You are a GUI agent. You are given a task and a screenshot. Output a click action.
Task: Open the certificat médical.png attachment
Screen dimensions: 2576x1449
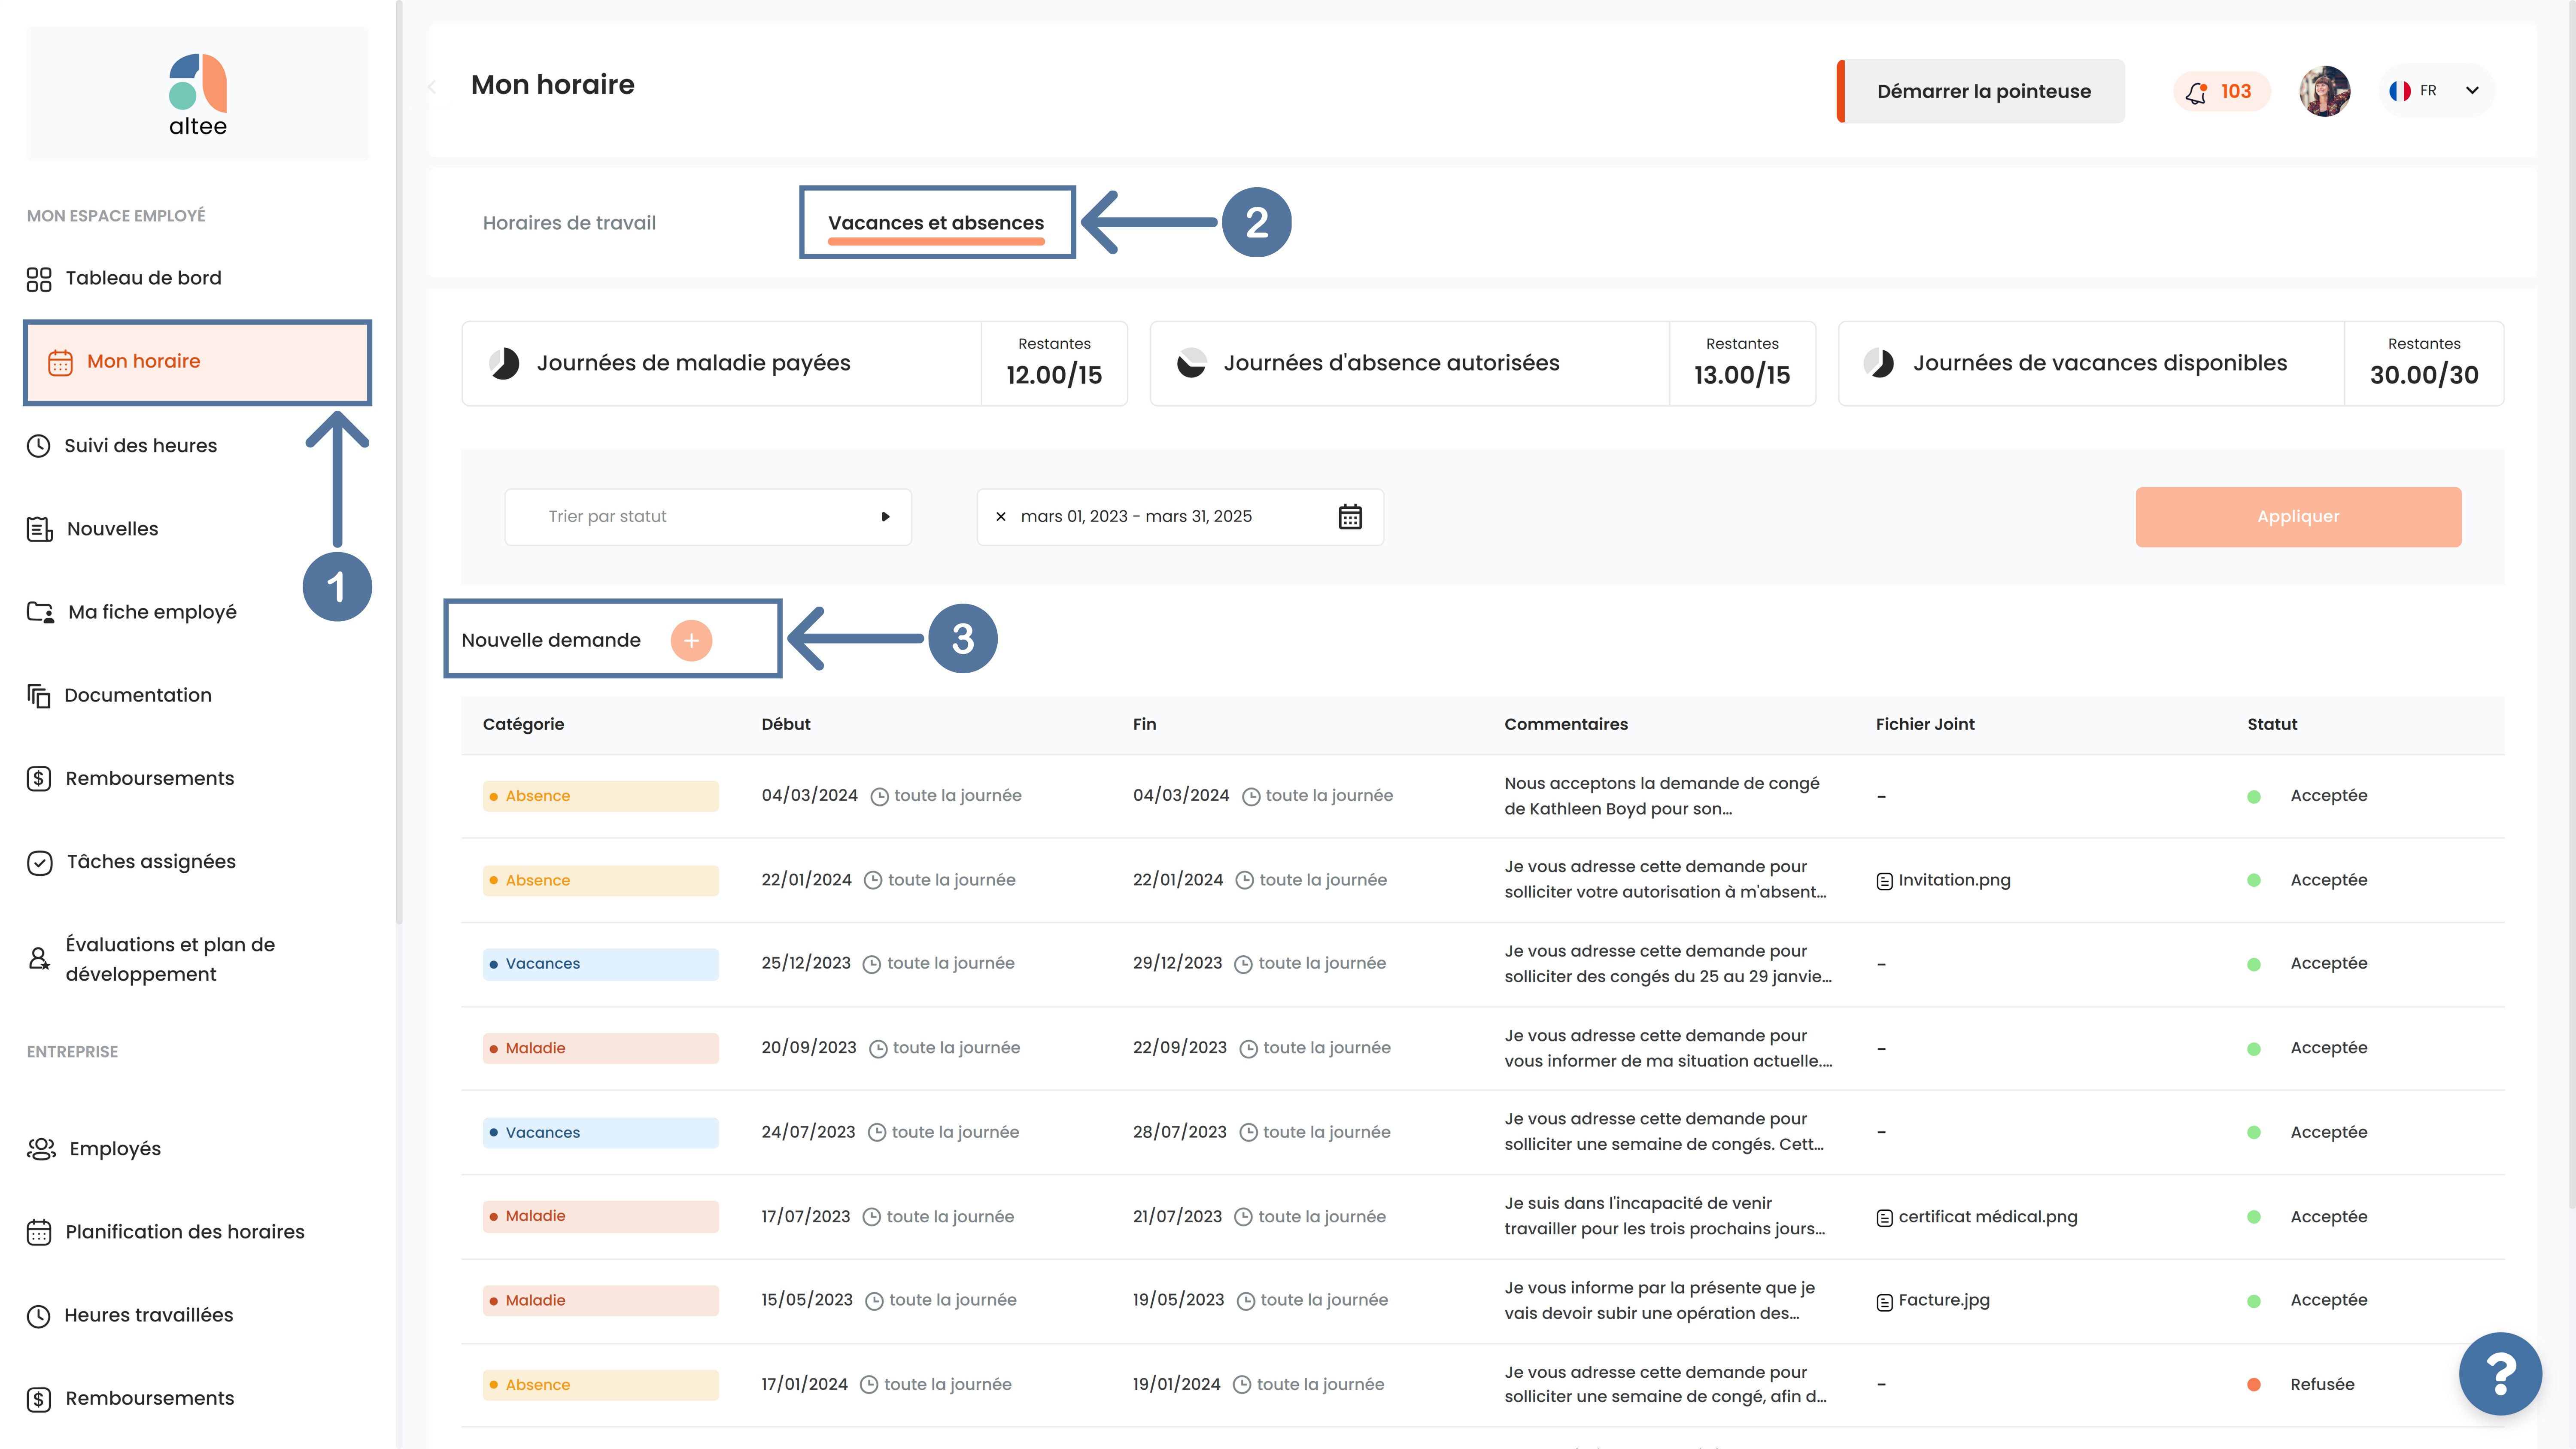1977,1217
